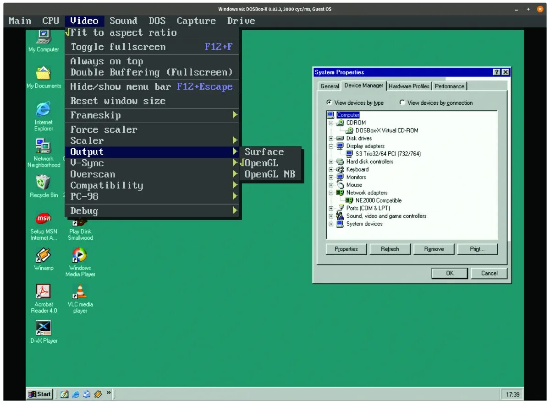Open the V-Sync submenu
Image resolution: width=550 pixels, height=404 pixels.
[x=152, y=163]
